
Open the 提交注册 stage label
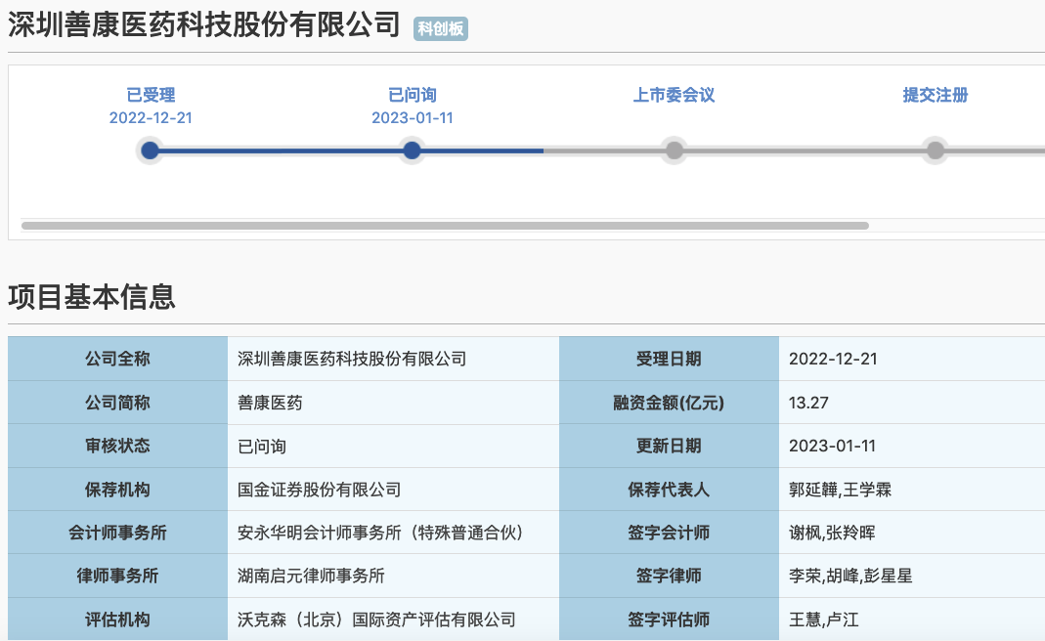(936, 95)
